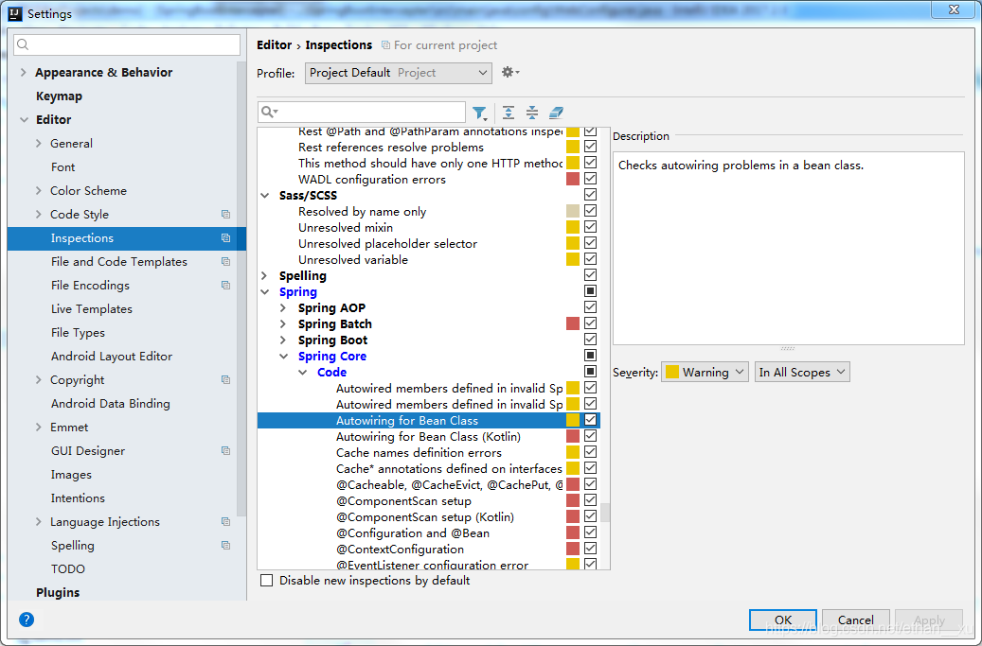The width and height of the screenshot is (982, 646).
Task: Enable Disable new inspections by default checkbox
Action: (267, 581)
